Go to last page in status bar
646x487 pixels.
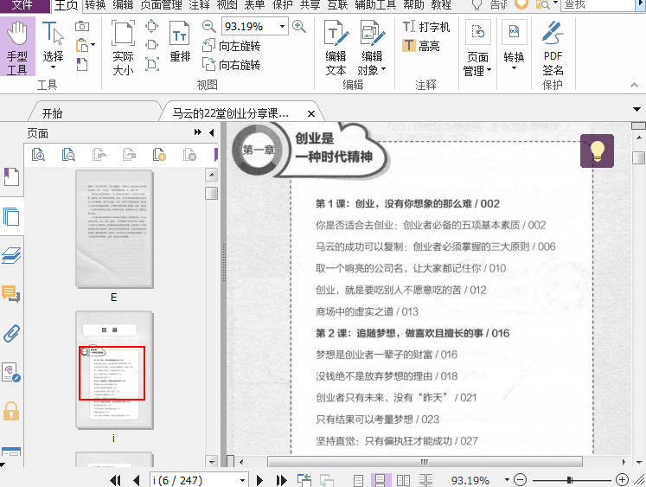(x=281, y=480)
